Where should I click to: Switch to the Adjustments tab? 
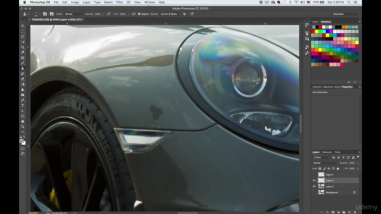(328, 87)
